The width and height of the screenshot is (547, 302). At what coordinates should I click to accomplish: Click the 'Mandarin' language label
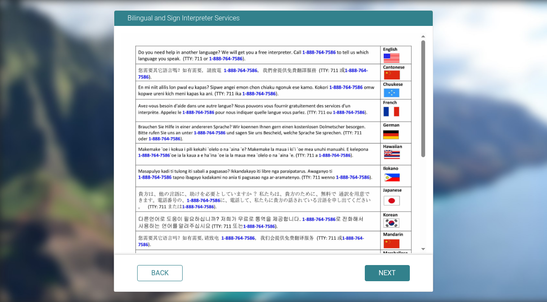coord(393,234)
